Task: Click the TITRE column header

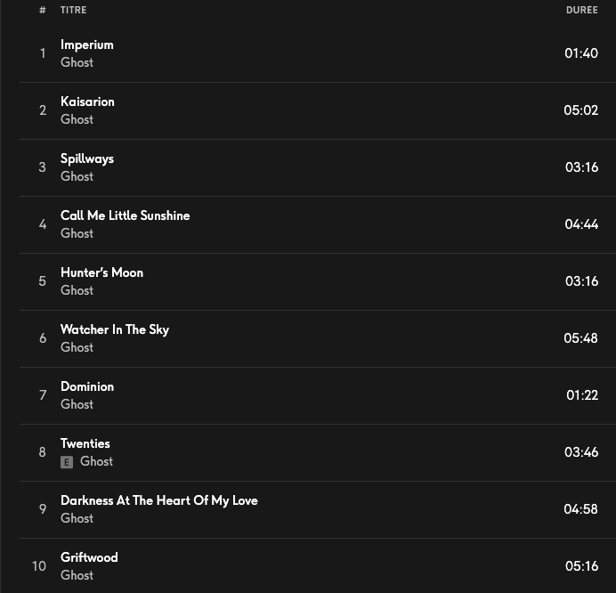Action: point(73,11)
